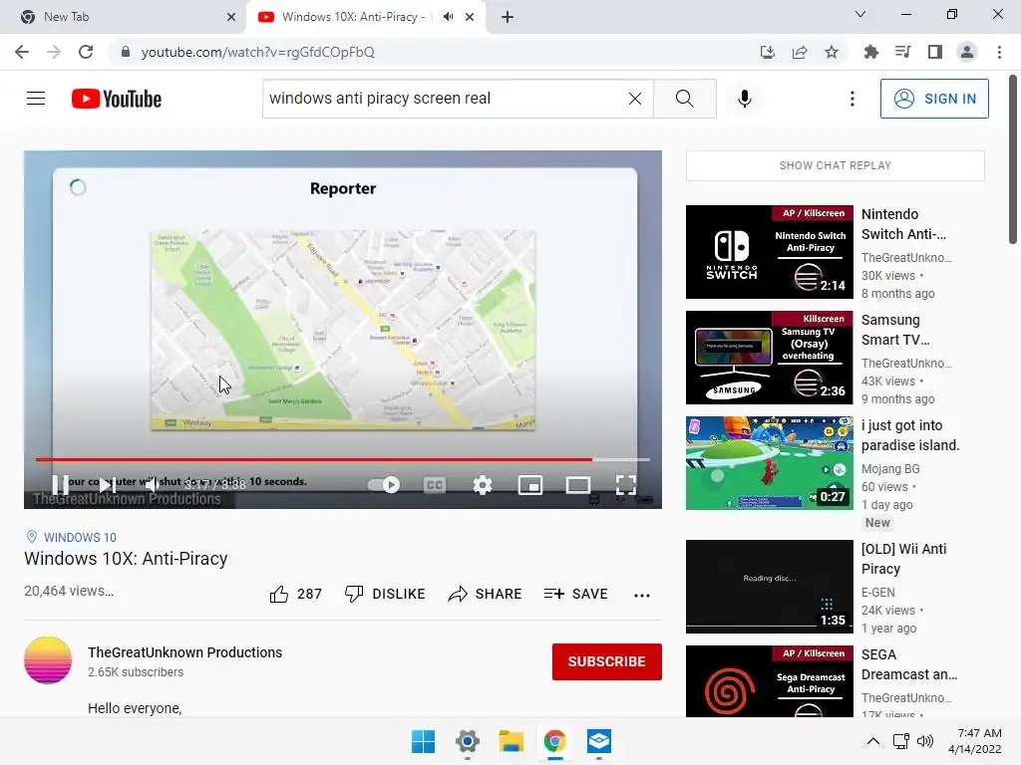Open TheGreatUnknown Productions channel avatar
Screen dimensions: 1021x765
point(48,660)
